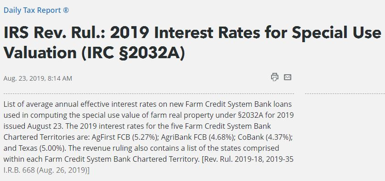Open the Daily Tax Report link
The height and width of the screenshot is (181, 385).
[x=36, y=10]
